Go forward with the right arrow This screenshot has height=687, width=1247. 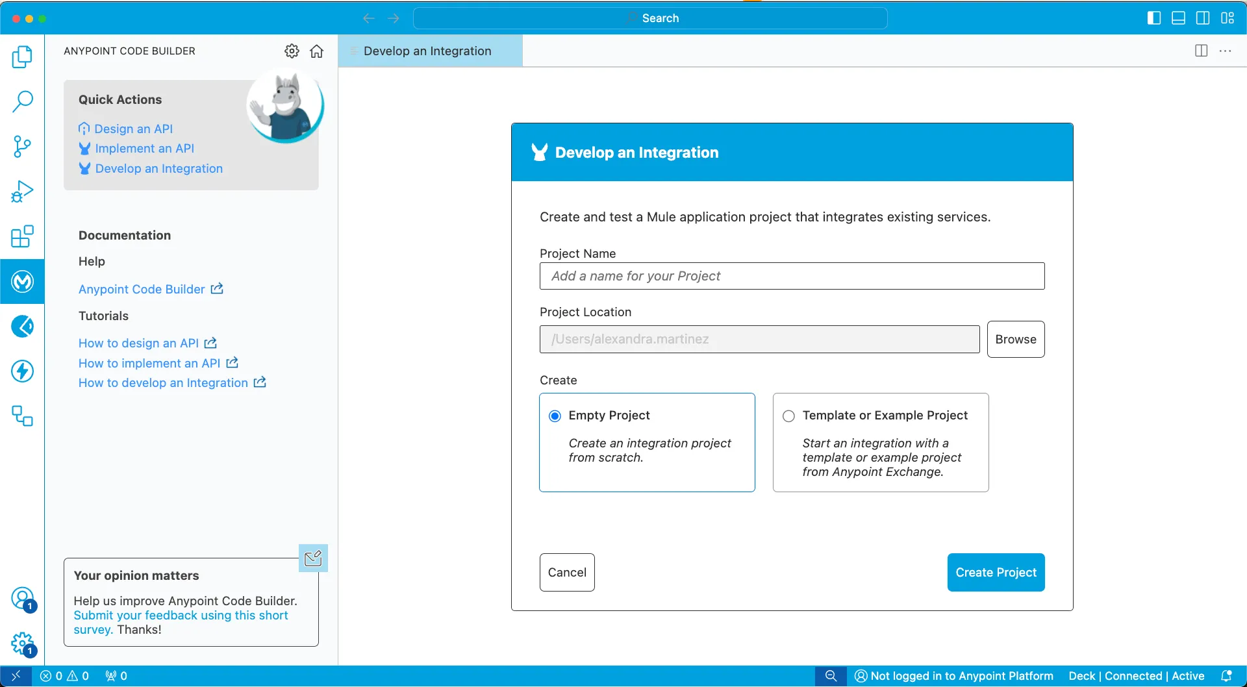coord(394,18)
